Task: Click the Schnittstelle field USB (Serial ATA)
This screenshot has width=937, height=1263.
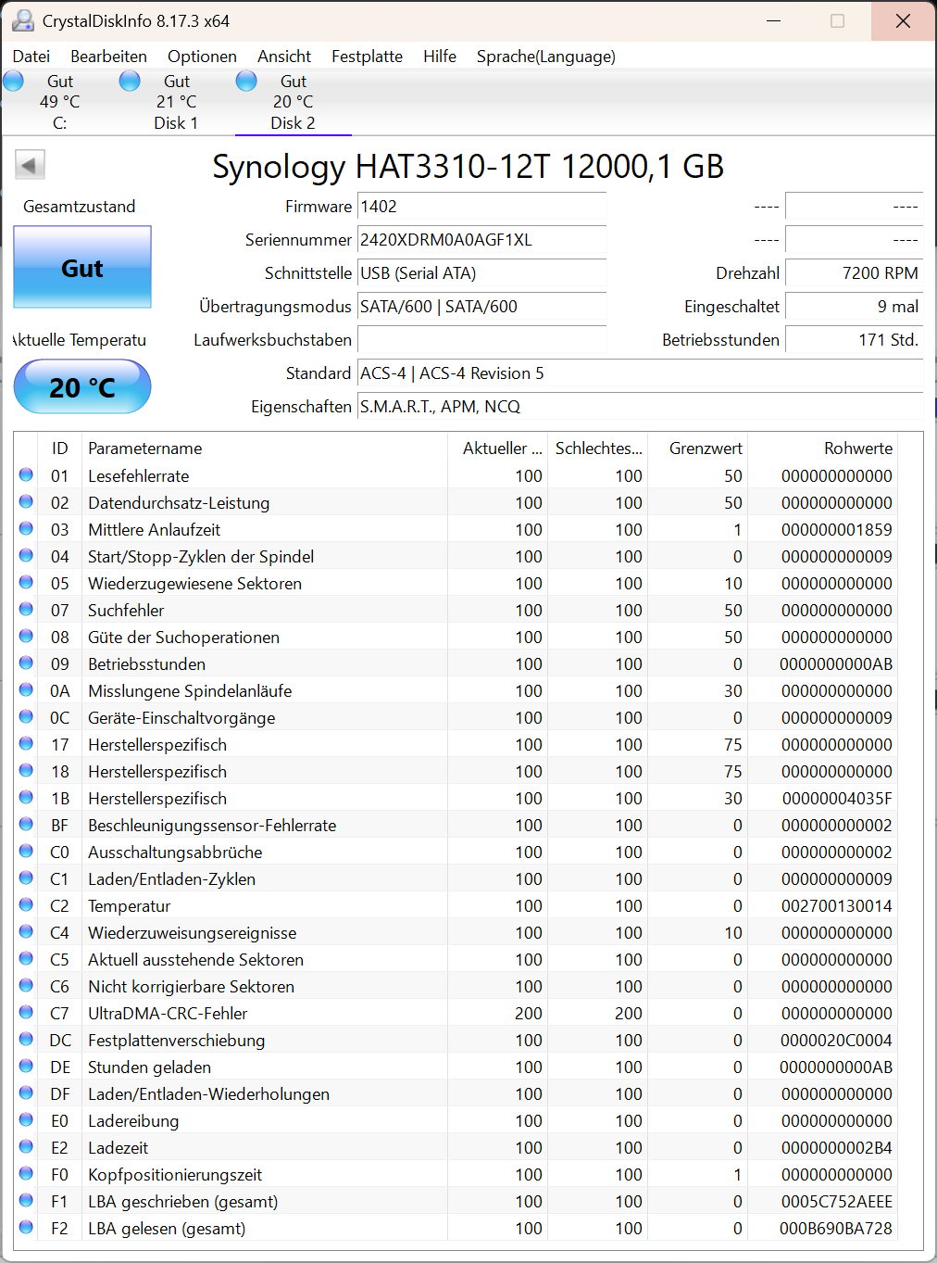Action: coord(481,273)
